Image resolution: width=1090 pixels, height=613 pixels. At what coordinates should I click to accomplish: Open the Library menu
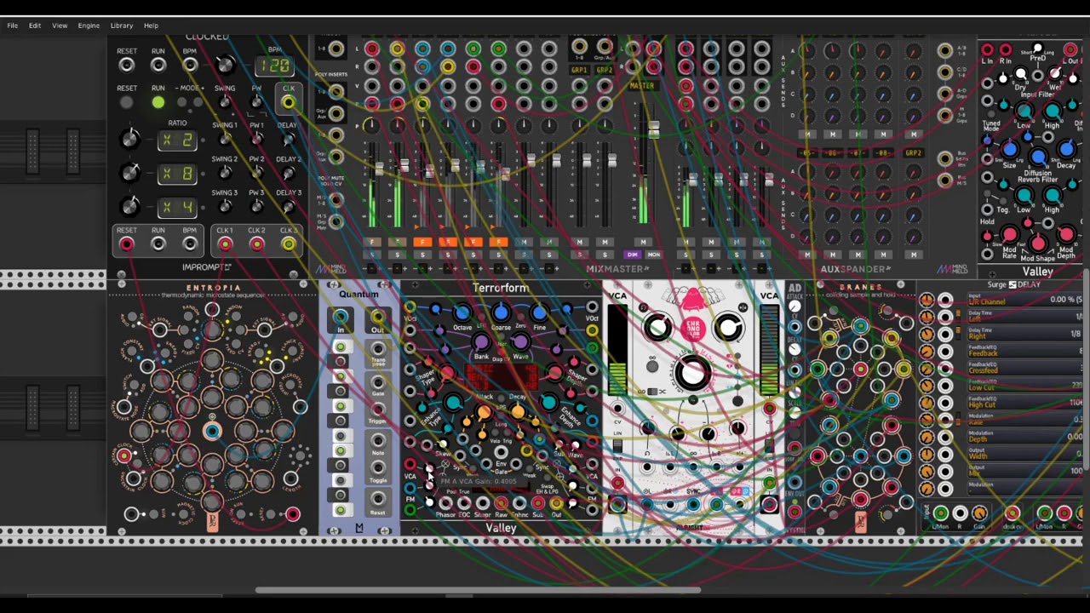pyautogui.click(x=122, y=26)
